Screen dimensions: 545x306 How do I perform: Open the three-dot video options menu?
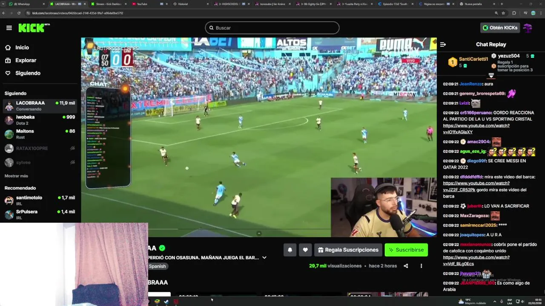click(421, 266)
